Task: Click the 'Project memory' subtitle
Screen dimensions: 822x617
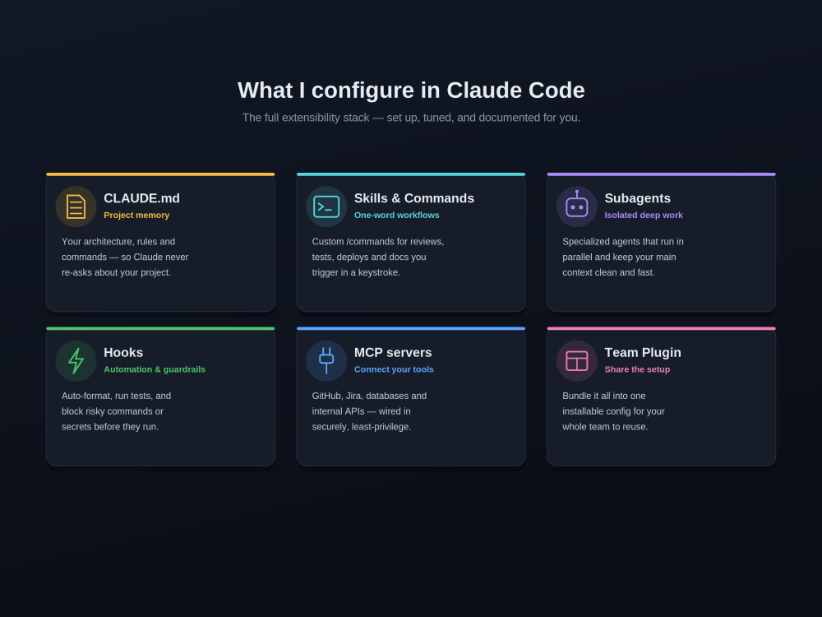Action: (x=136, y=215)
